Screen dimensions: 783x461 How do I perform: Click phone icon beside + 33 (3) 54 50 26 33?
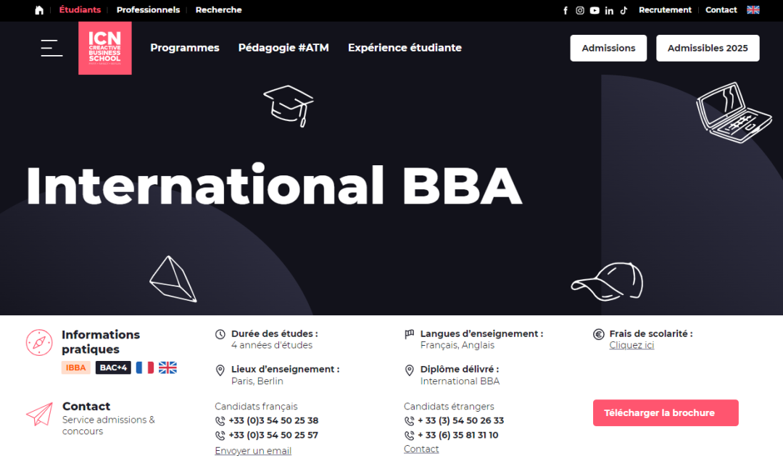(x=409, y=421)
